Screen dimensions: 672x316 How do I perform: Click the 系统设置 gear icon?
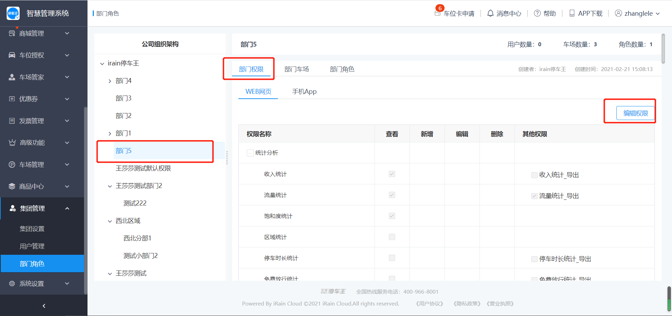[12, 283]
